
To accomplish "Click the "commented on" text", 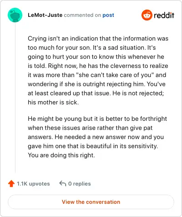I will pyautogui.click(x=82, y=15).
